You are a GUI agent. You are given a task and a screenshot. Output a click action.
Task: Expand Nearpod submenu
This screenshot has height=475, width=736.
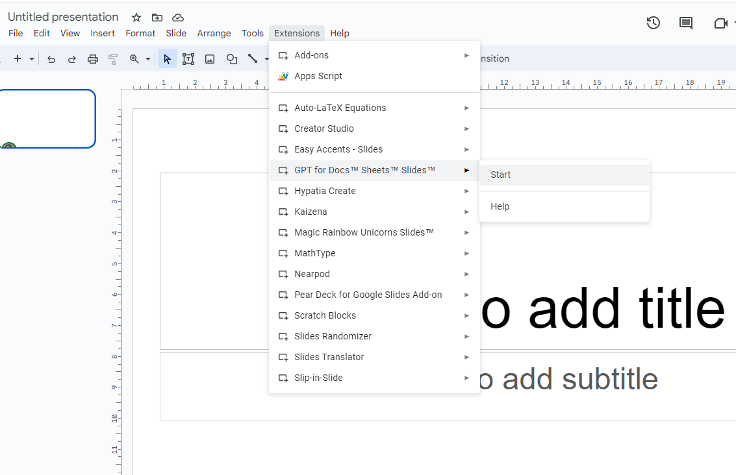pyautogui.click(x=374, y=274)
